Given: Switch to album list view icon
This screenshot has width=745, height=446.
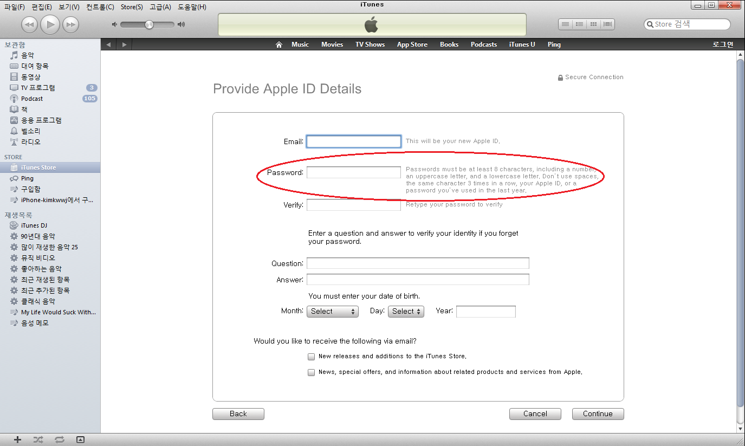Looking at the screenshot, I should pos(580,24).
